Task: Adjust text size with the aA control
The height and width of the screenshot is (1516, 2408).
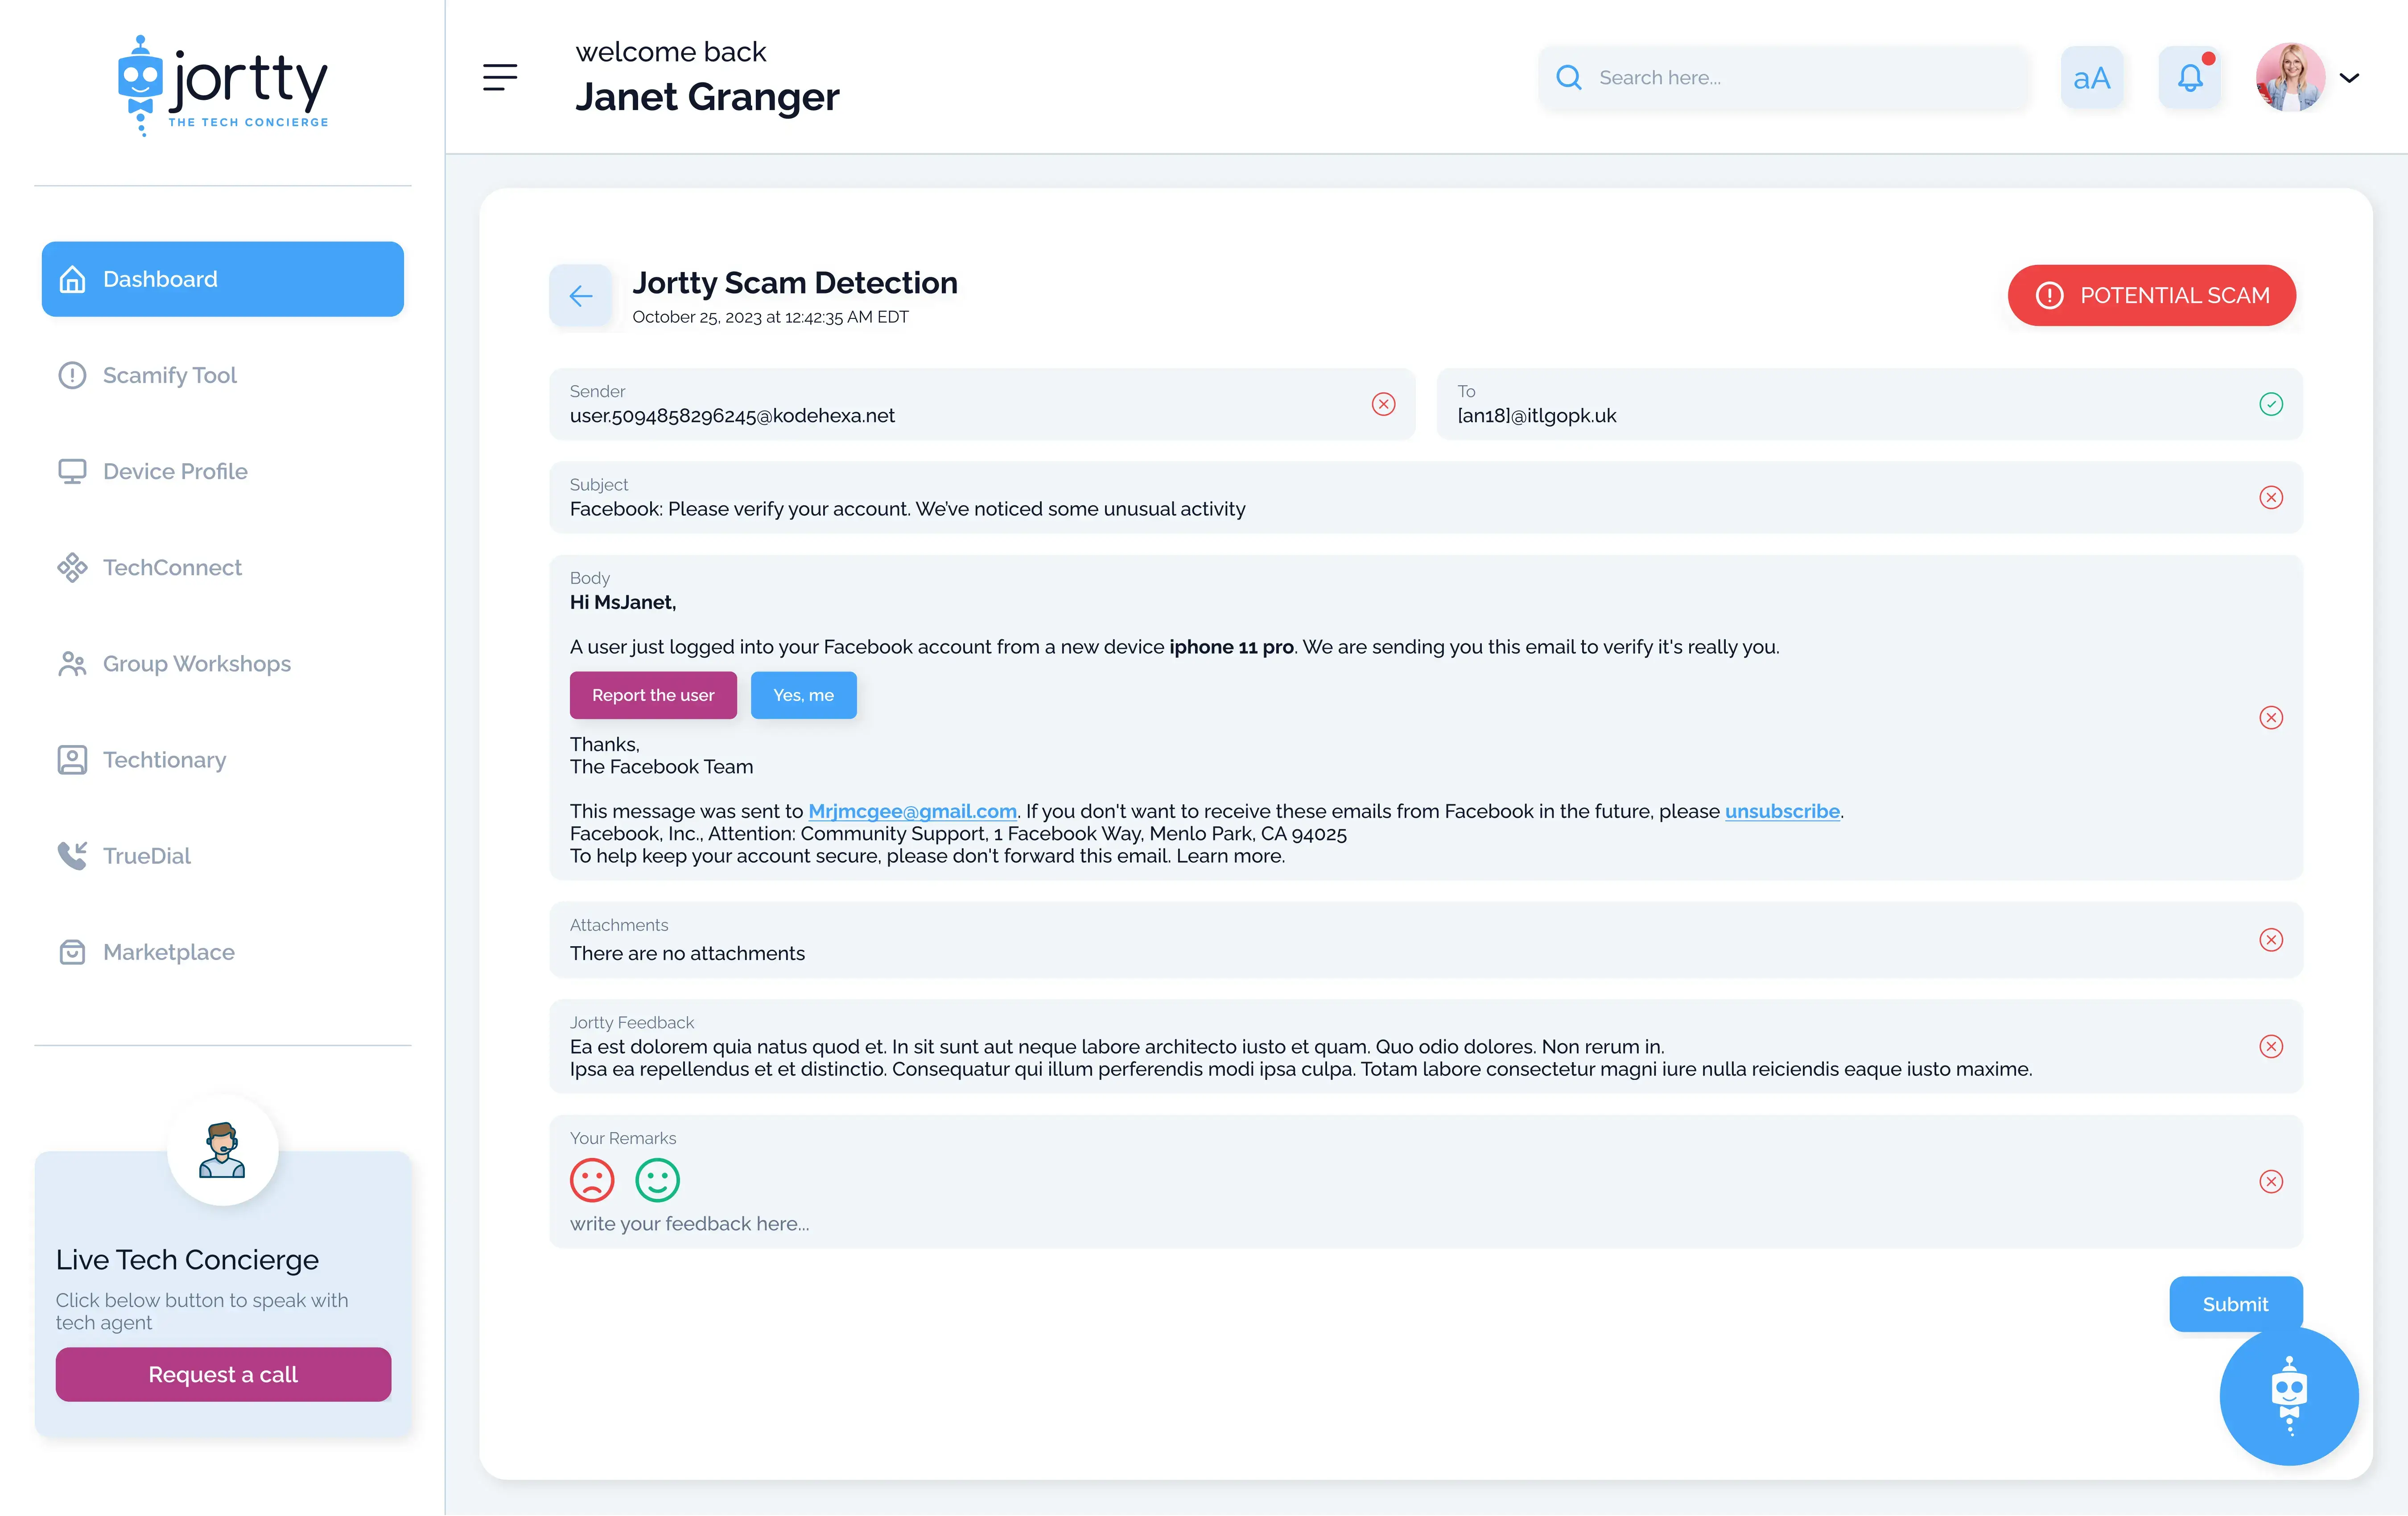Action: 2093,77
